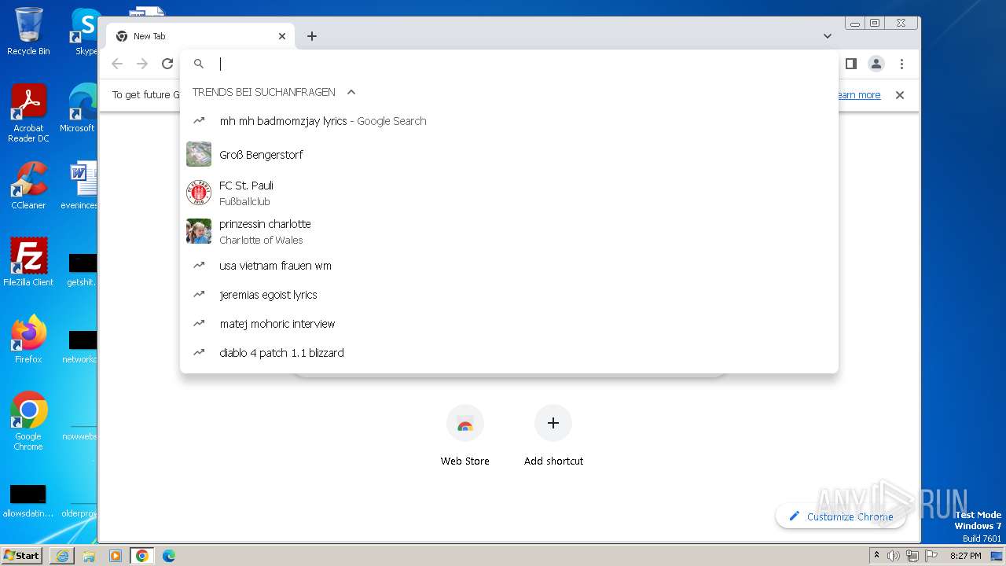1006x566 pixels.
Task: Open CCleaner desktop icon
Action: point(28,186)
